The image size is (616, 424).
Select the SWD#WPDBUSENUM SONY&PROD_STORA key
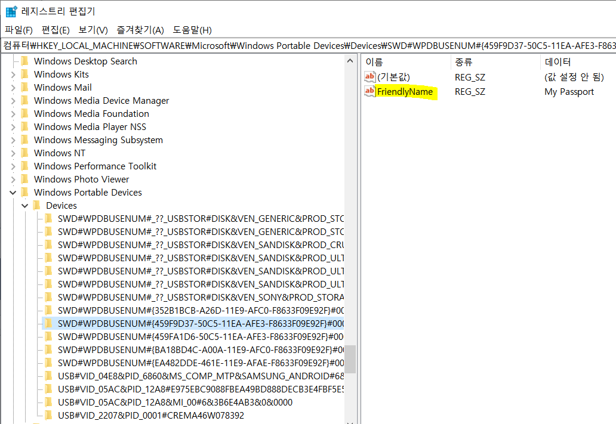pyautogui.click(x=201, y=298)
